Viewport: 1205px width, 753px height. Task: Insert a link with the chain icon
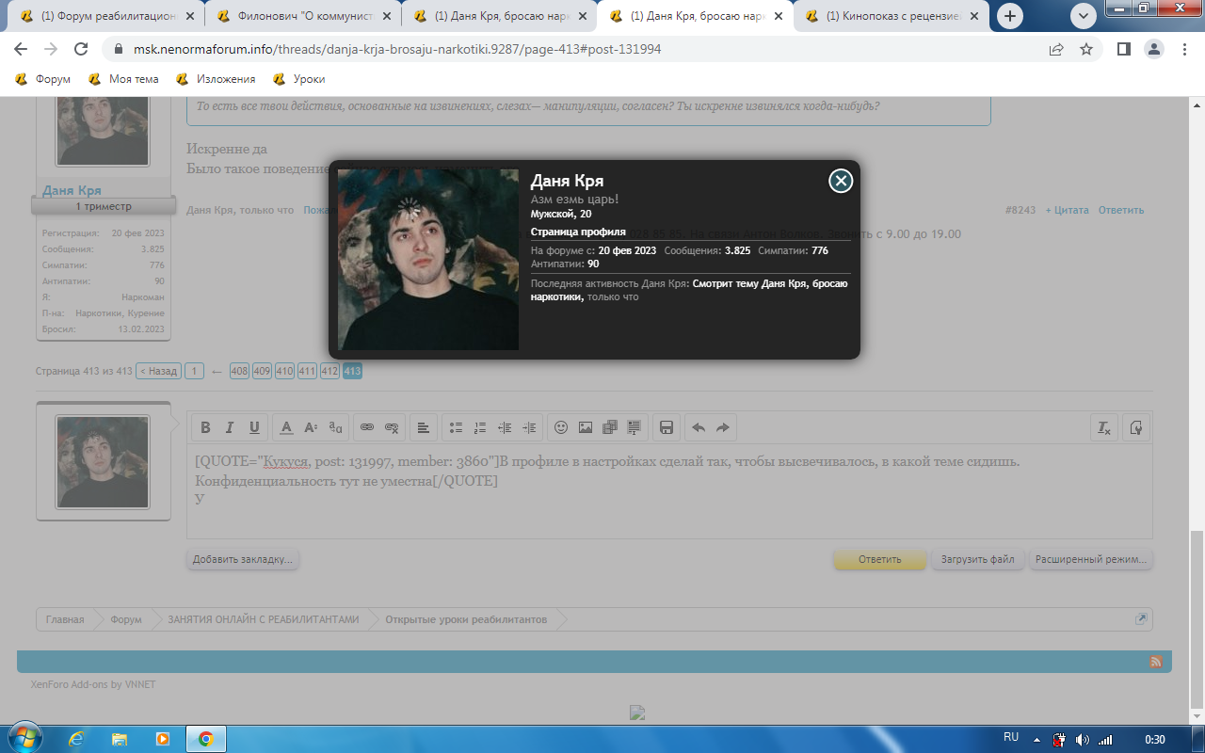(x=367, y=427)
